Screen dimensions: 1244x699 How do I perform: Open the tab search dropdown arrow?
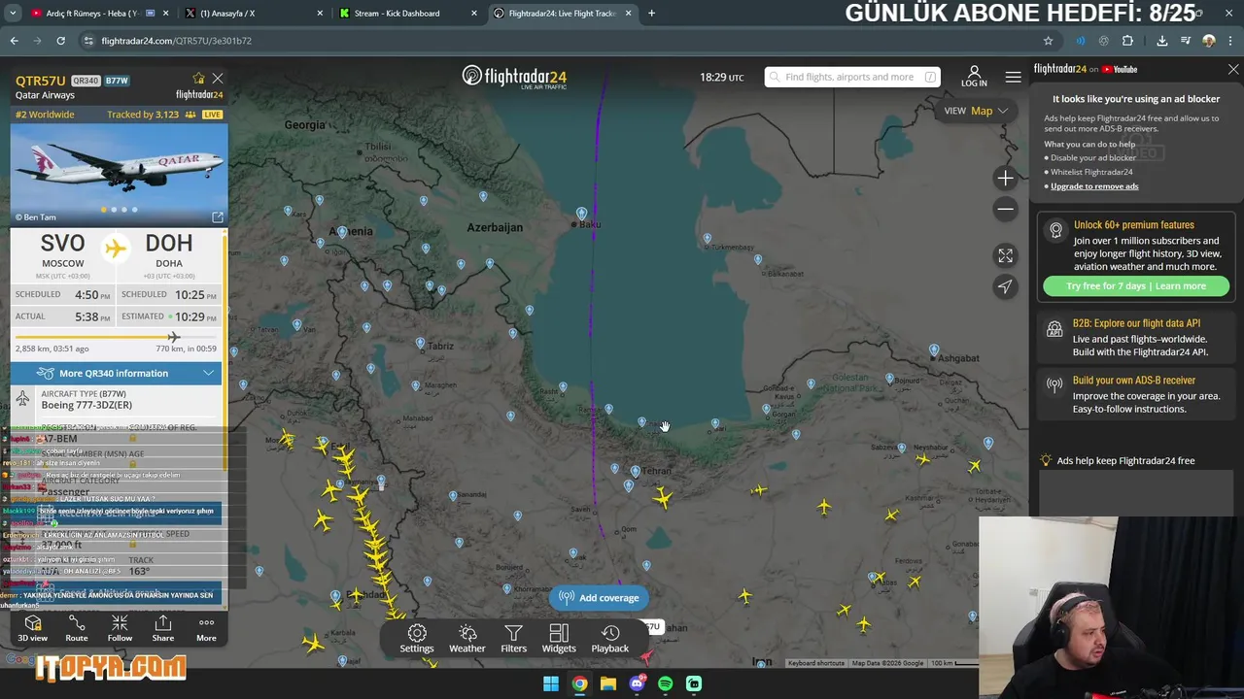(13, 14)
